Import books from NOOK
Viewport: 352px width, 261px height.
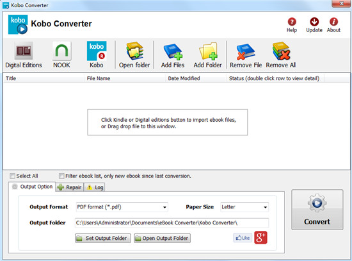tap(61, 55)
